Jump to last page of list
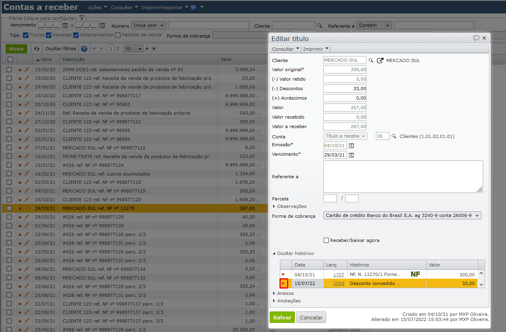506x332 pixels. 154,49
